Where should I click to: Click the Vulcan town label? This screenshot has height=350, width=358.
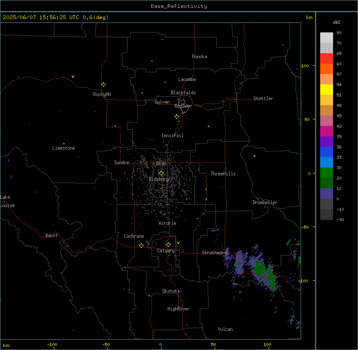pyautogui.click(x=226, y=329)
